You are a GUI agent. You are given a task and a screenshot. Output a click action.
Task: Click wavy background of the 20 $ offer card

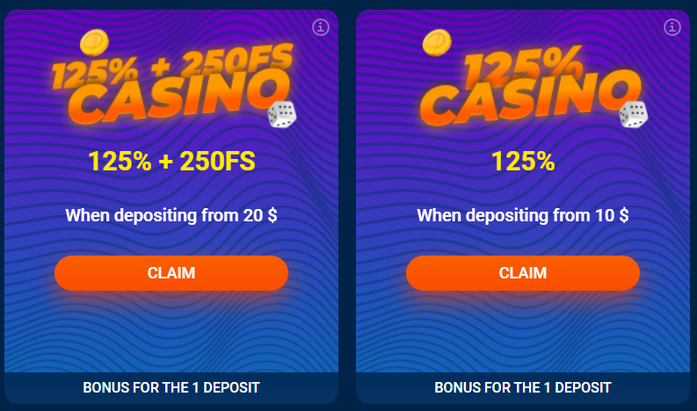[171, 334]
